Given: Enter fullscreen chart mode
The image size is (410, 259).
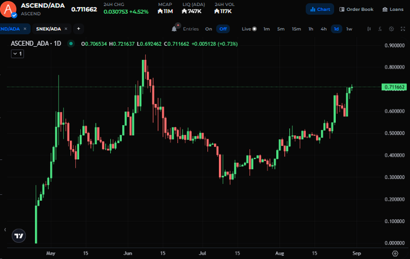Looking at the screenshot, I should coord(403,29).
